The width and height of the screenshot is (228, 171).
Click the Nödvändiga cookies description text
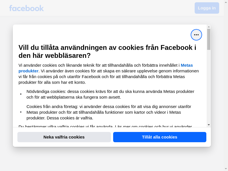point(110,94)
